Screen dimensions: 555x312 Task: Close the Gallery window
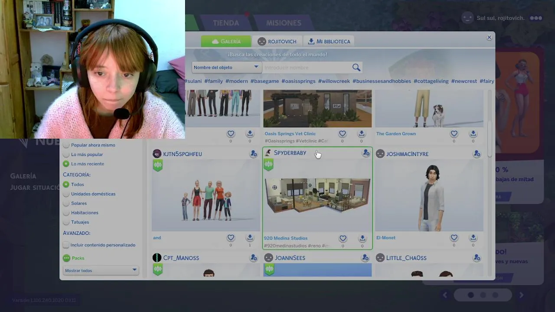(x=489, y=37)
